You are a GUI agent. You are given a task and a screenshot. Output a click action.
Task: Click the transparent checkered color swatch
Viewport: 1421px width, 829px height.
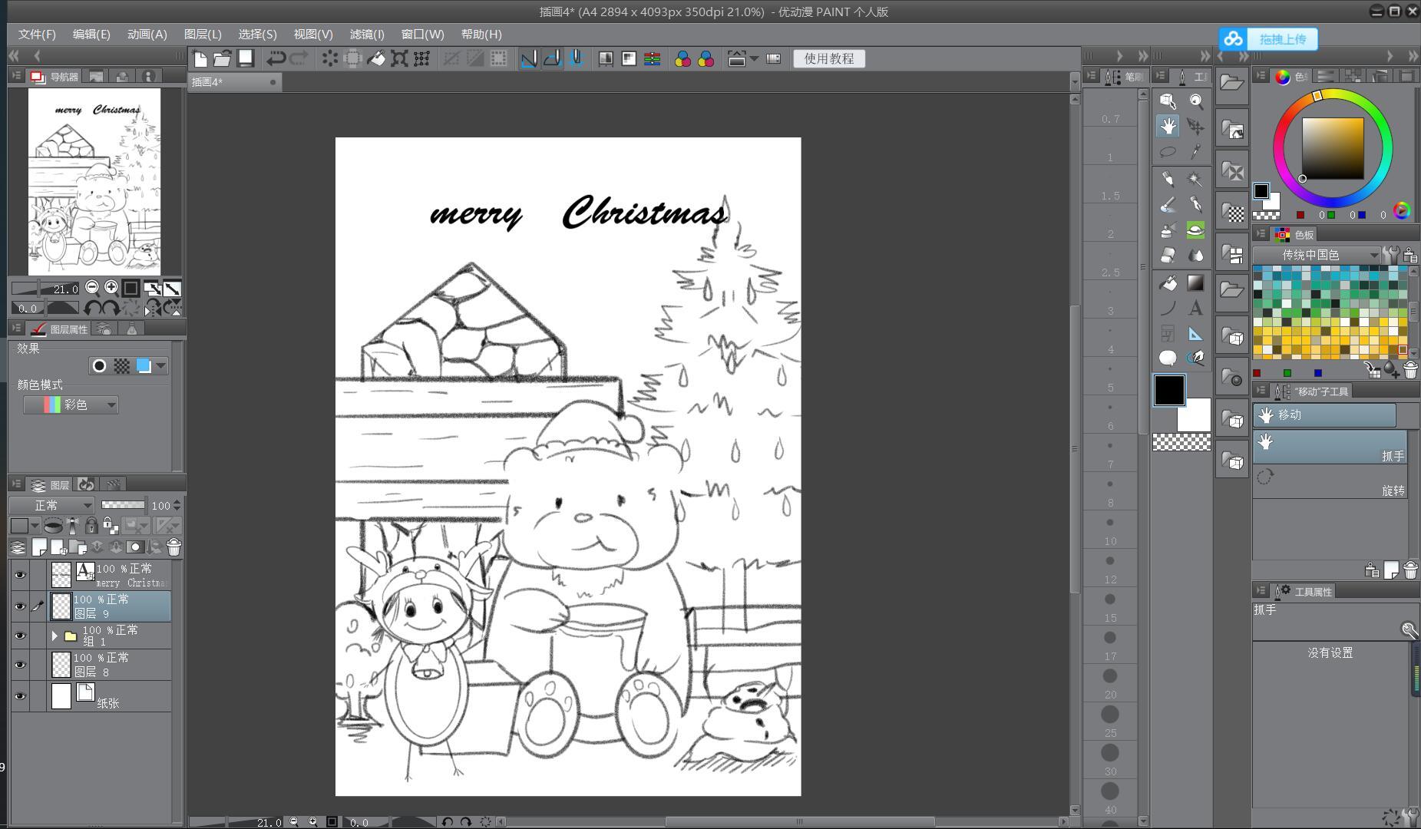click(1181, 441)
